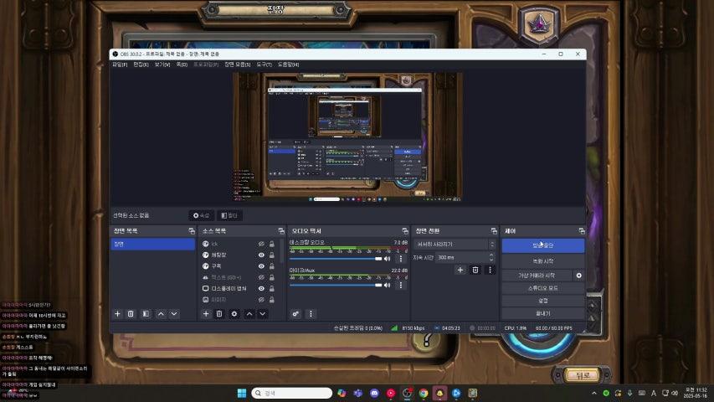Viewport: 714px width, 402px height.
Task: Open the 도움말 menu
Action: 288,64
